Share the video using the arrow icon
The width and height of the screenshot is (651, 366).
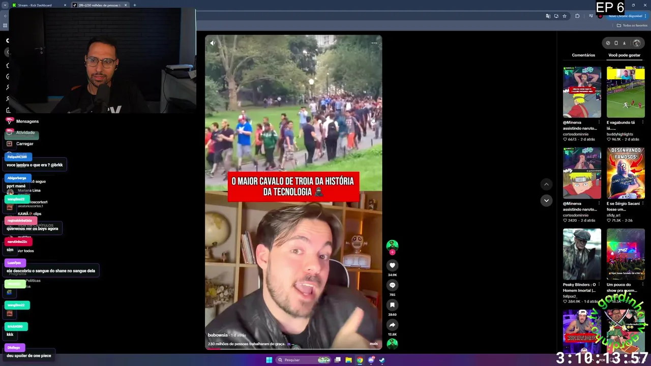pos(392,325)
